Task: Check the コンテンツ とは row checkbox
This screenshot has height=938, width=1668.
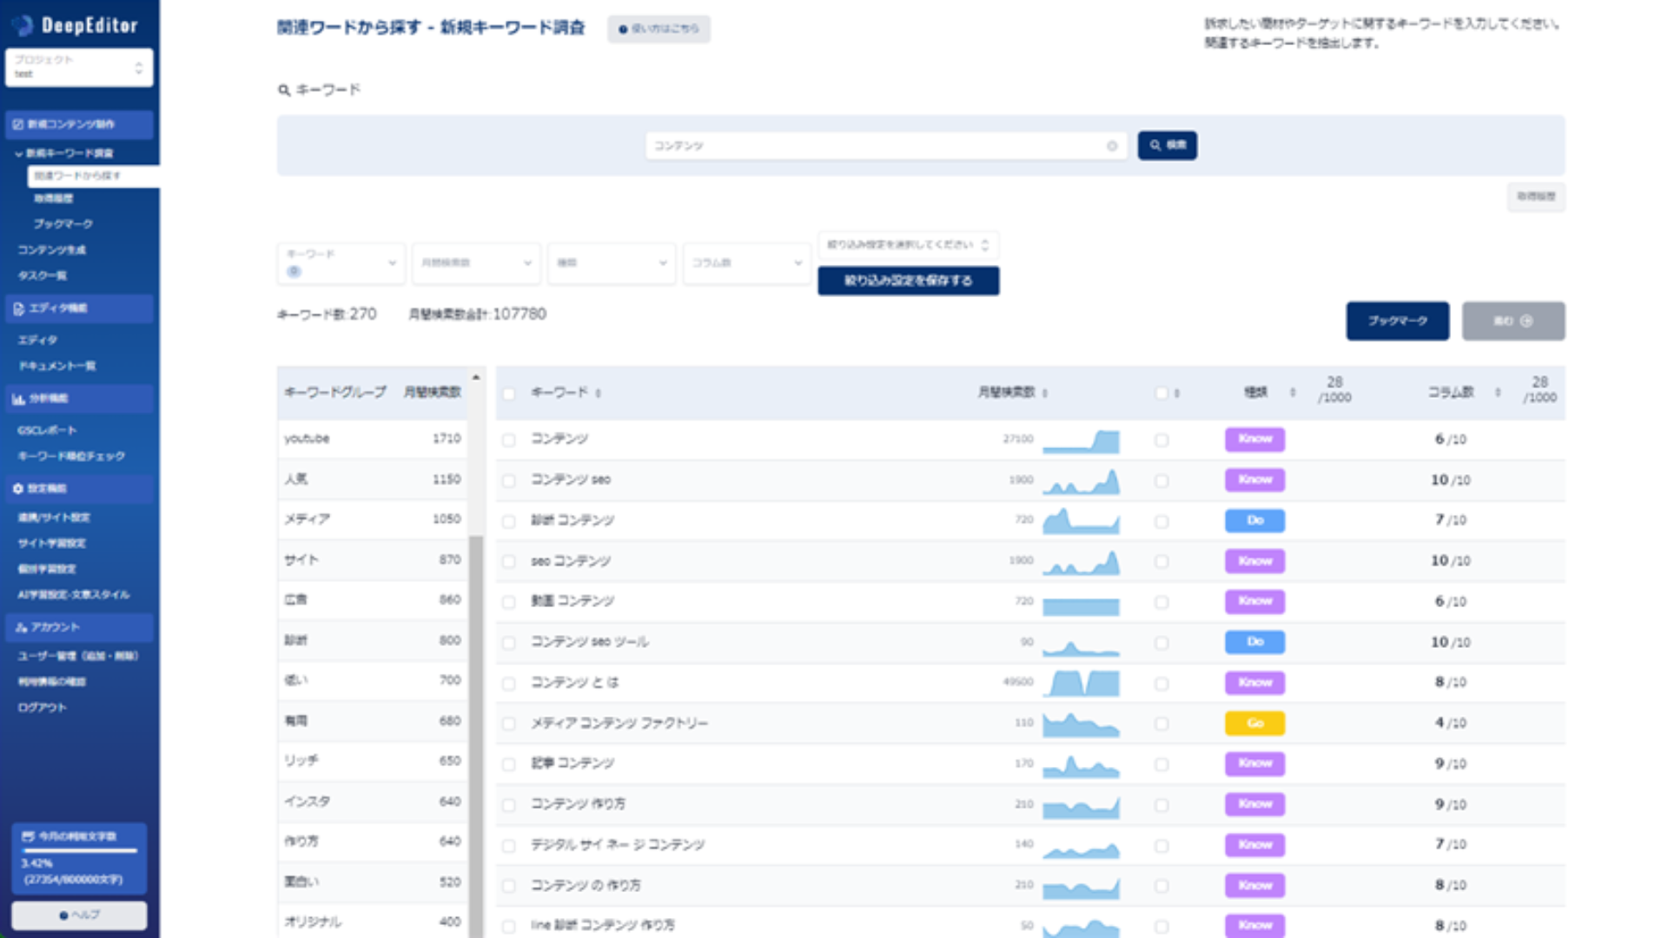Action: pos(509,684)
